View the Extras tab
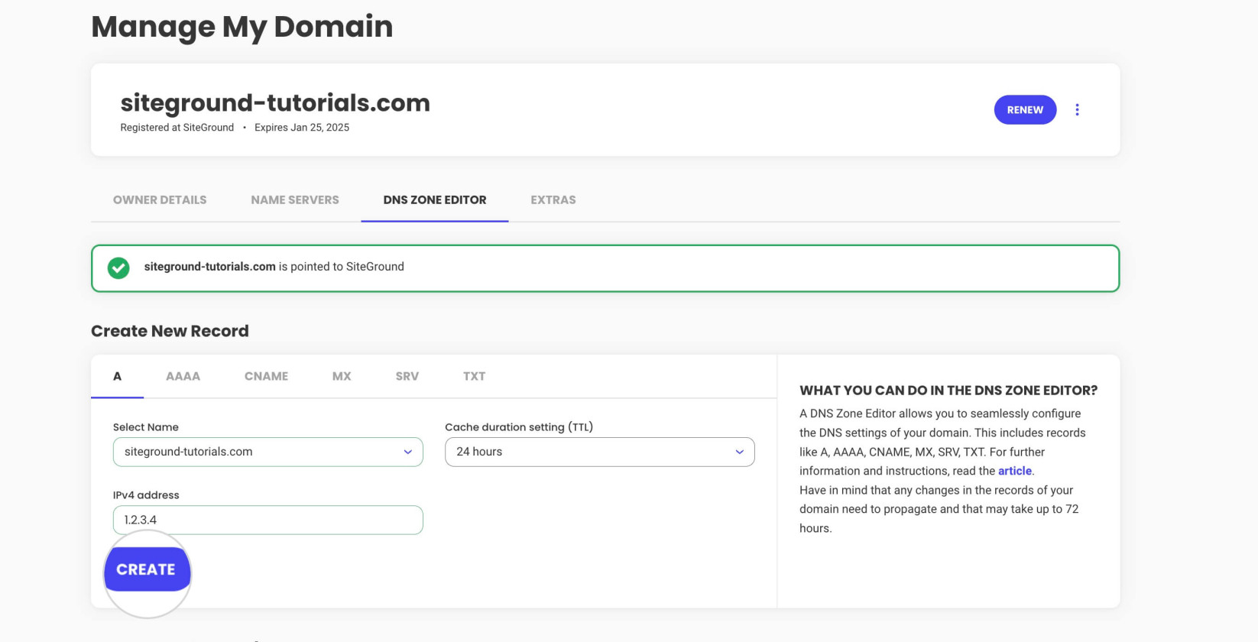 click(x=553, y=199)
